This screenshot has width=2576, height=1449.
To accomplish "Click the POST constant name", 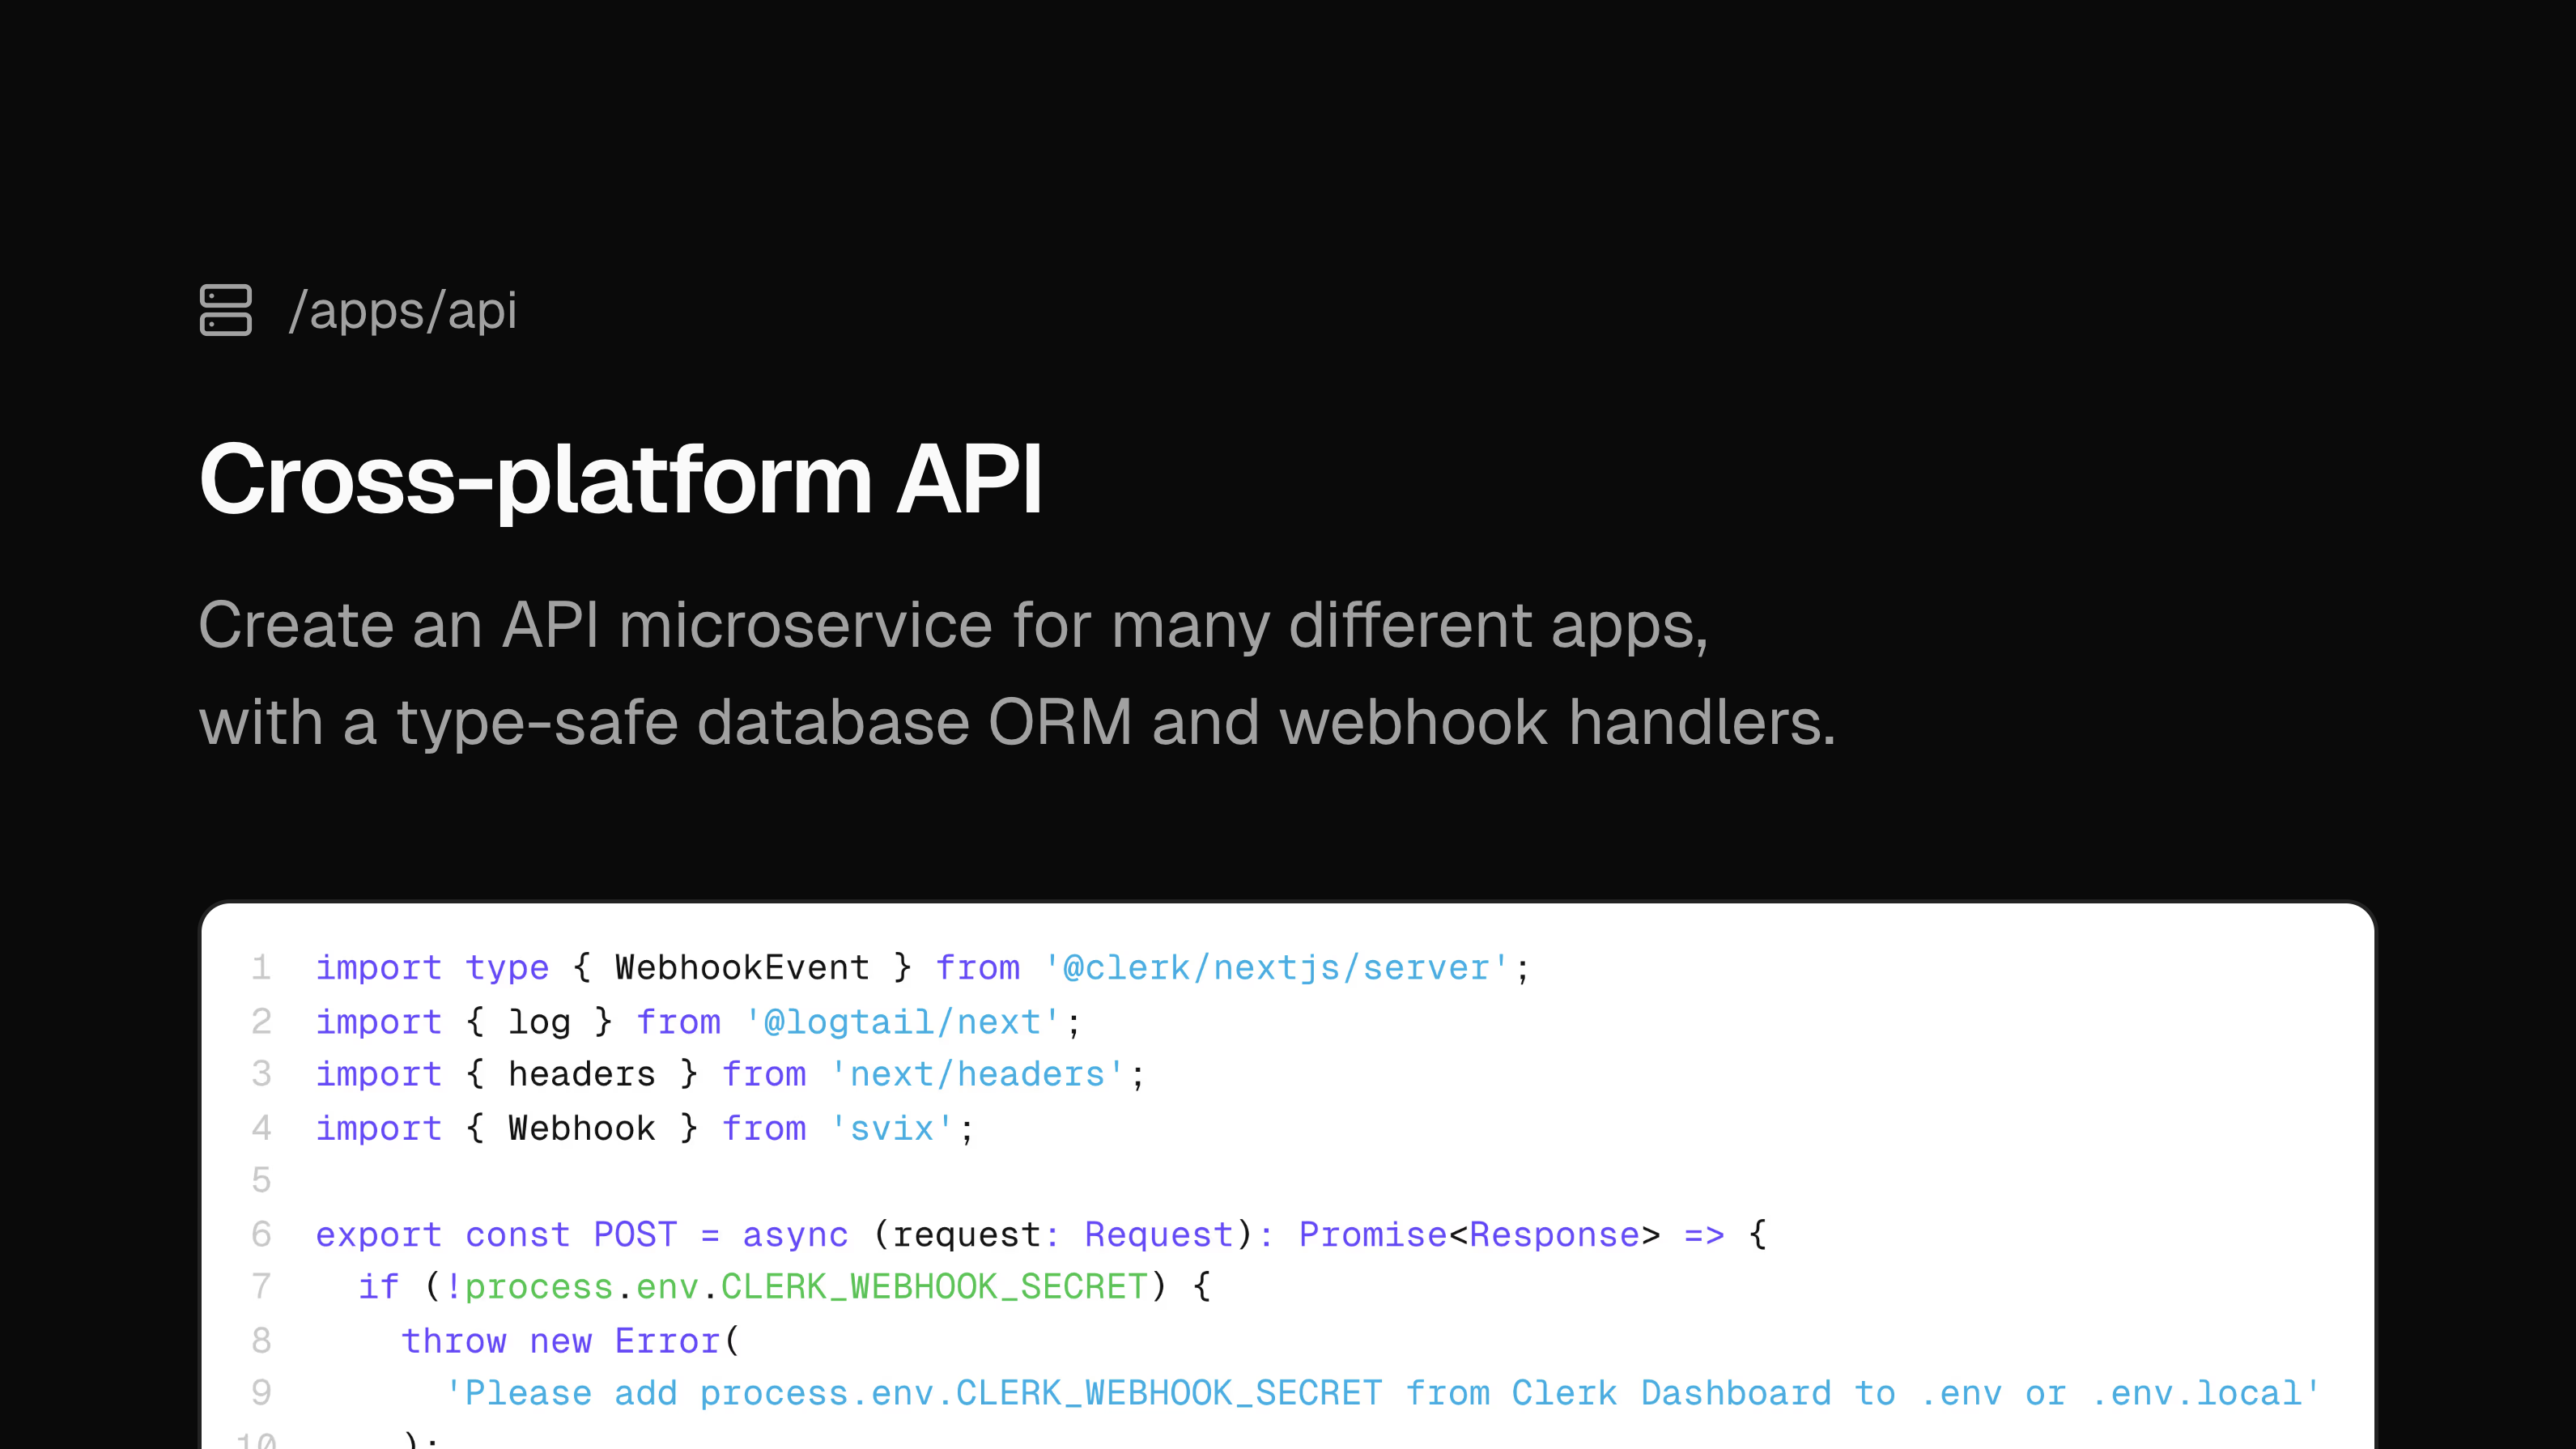I will (635, 1234).
